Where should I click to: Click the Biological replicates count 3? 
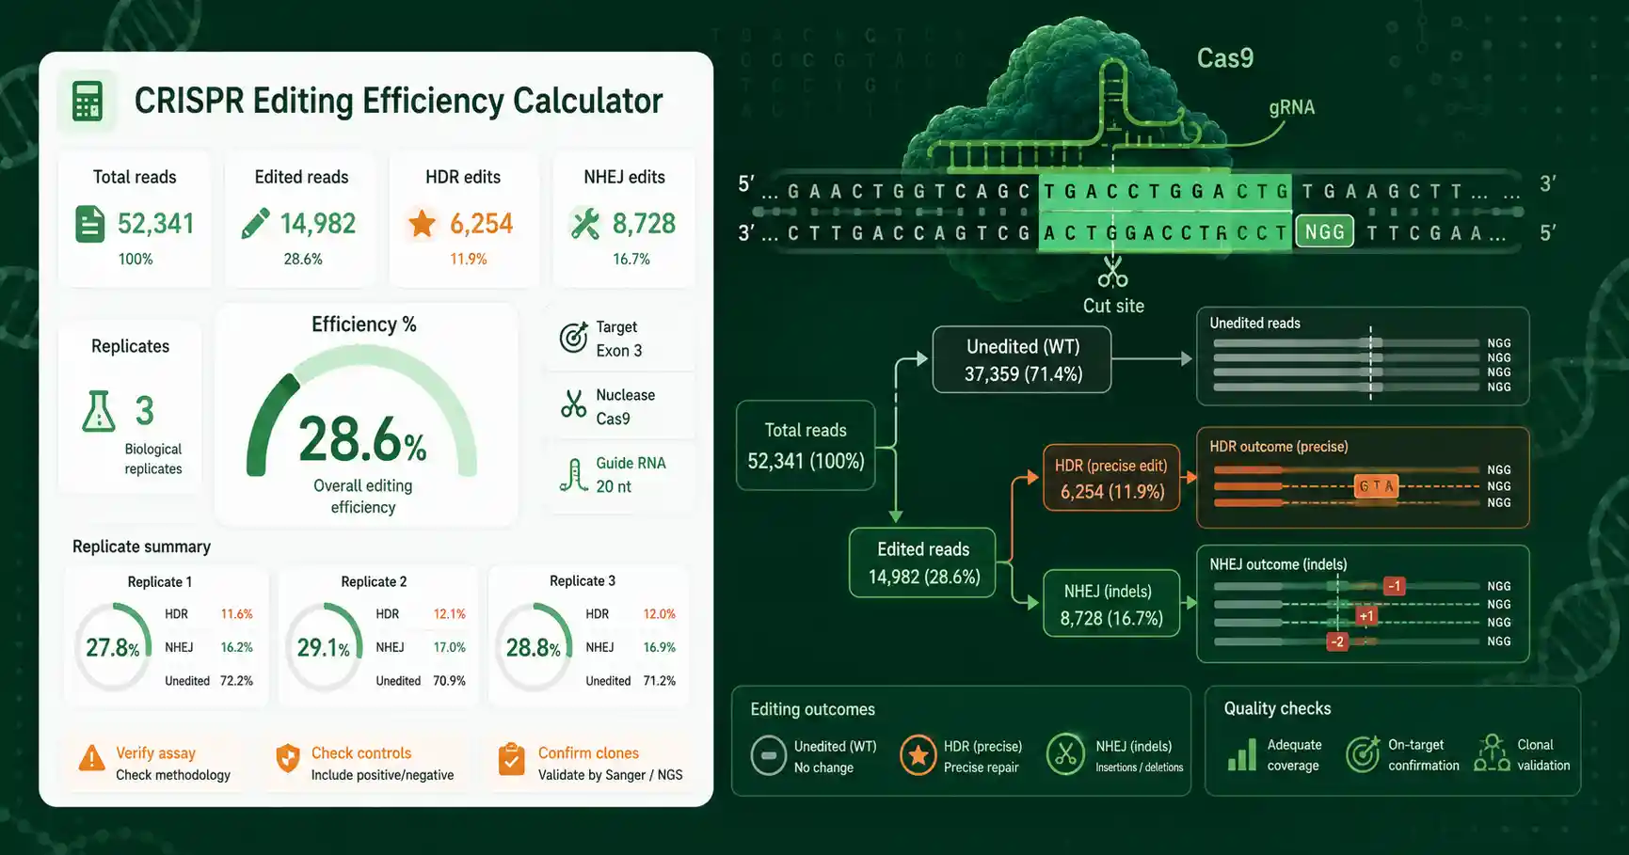pyautogui.click(x=144, y=411)
